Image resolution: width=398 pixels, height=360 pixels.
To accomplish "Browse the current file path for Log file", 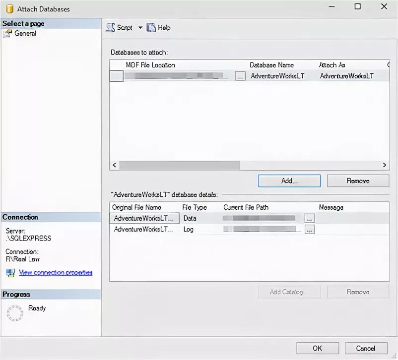I will point(309,230).
